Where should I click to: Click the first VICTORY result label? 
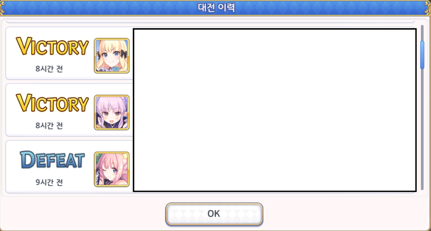point(52,46)
